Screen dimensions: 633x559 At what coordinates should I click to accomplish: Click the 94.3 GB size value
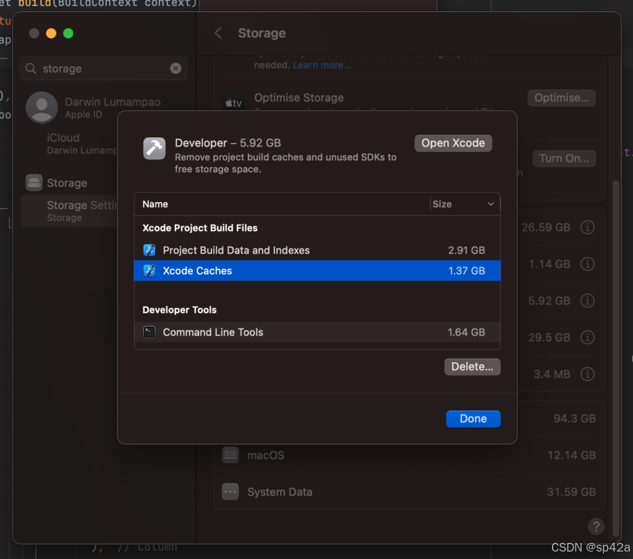point(574,419)
